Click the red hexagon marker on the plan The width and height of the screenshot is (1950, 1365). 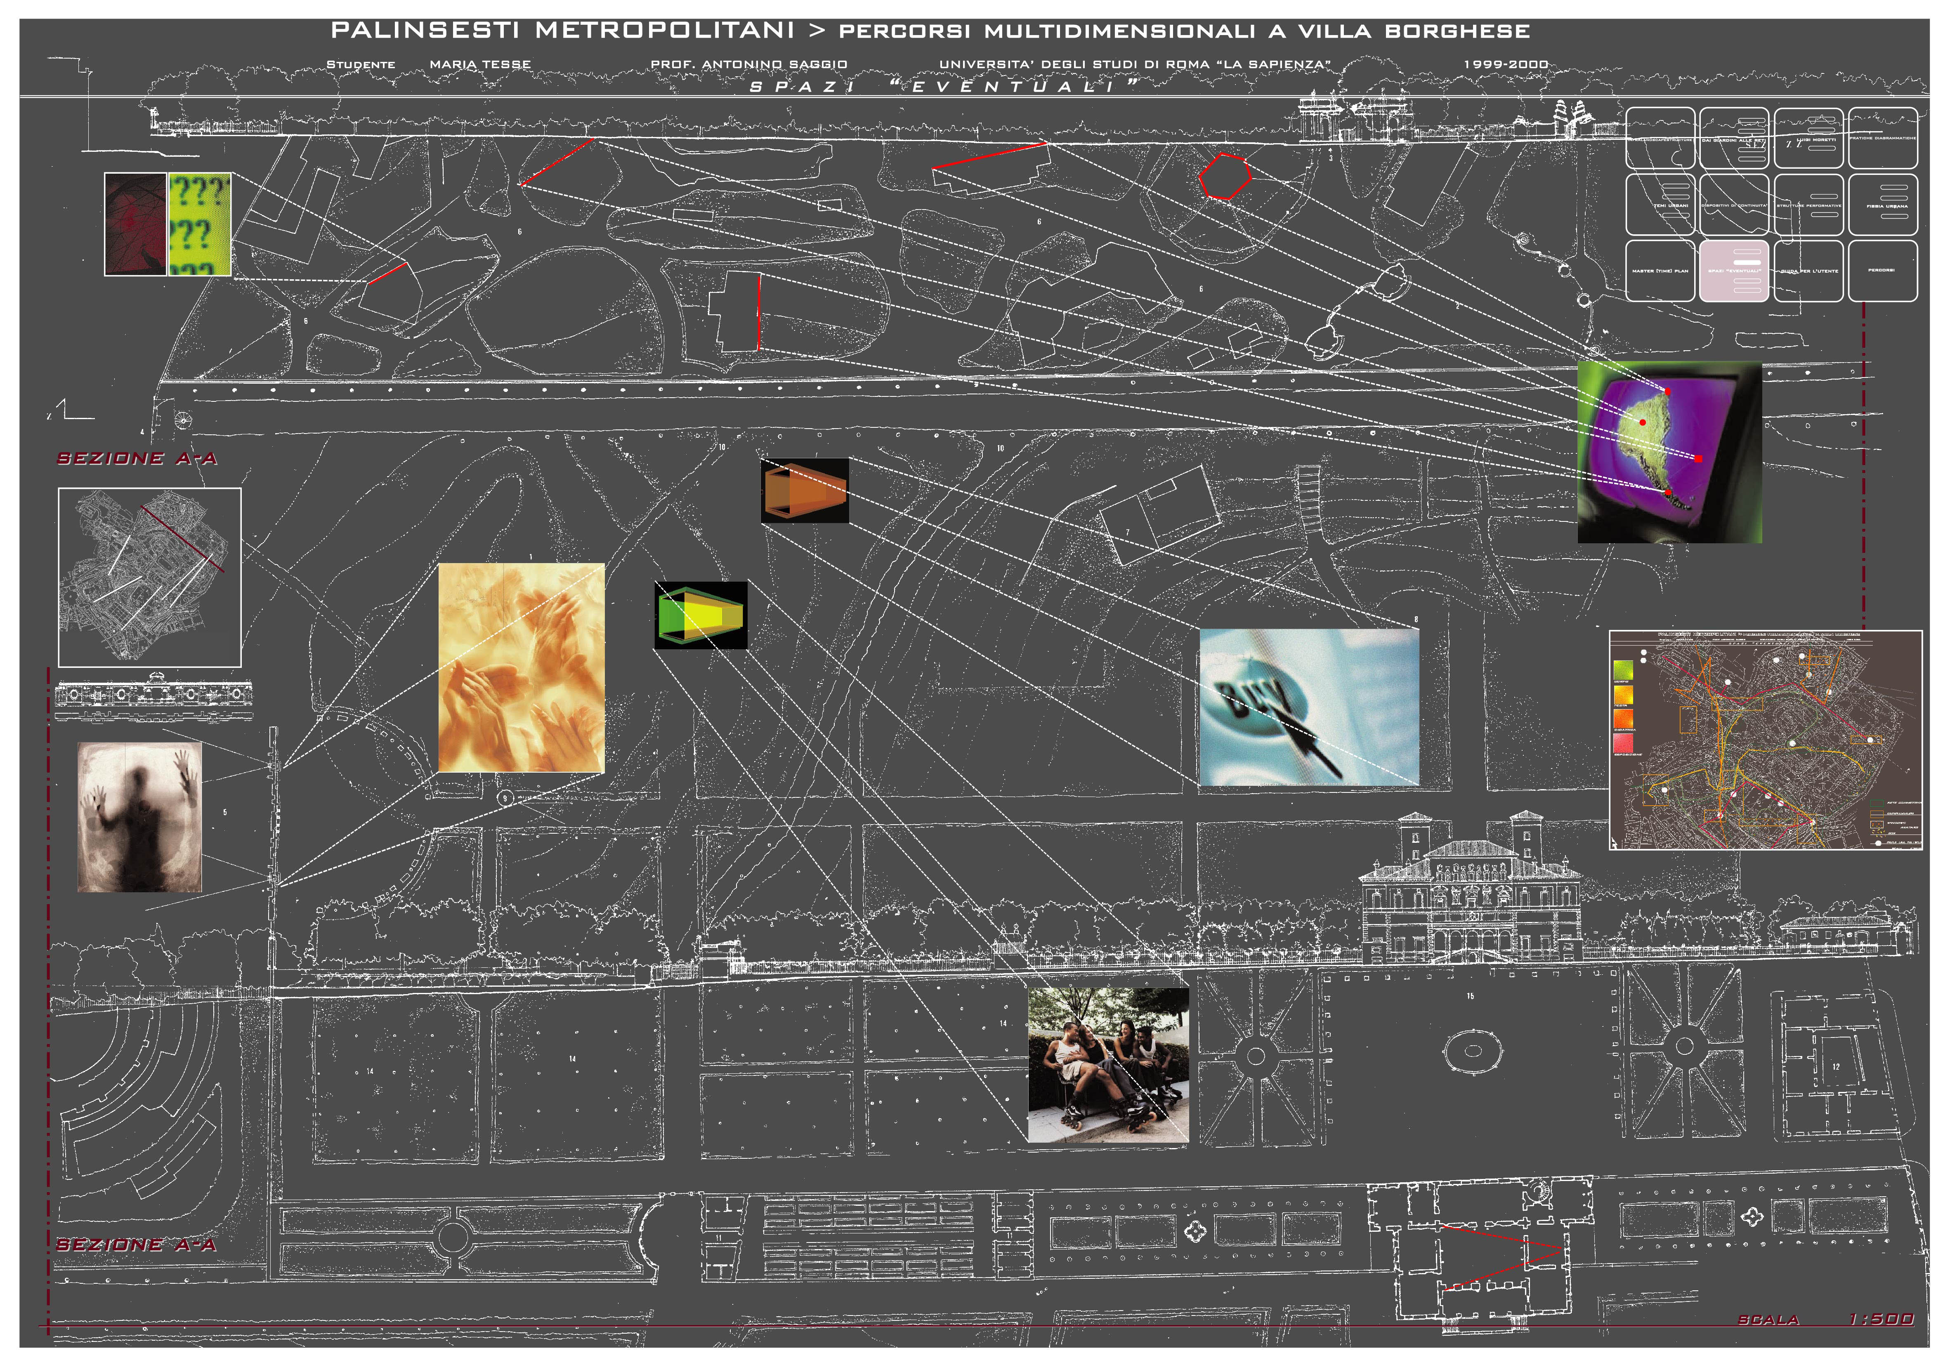[x=1225, y=177]
